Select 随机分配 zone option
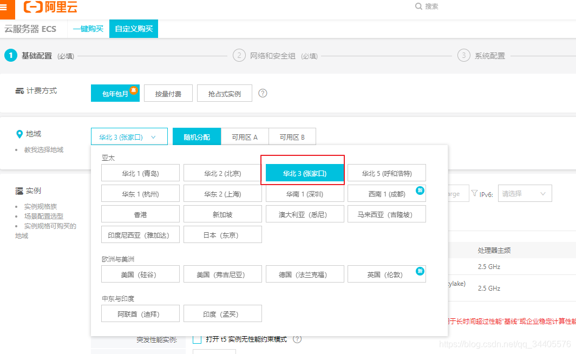Image resolution: width=576 pixels, height=354 pixels. coord(197,137)
